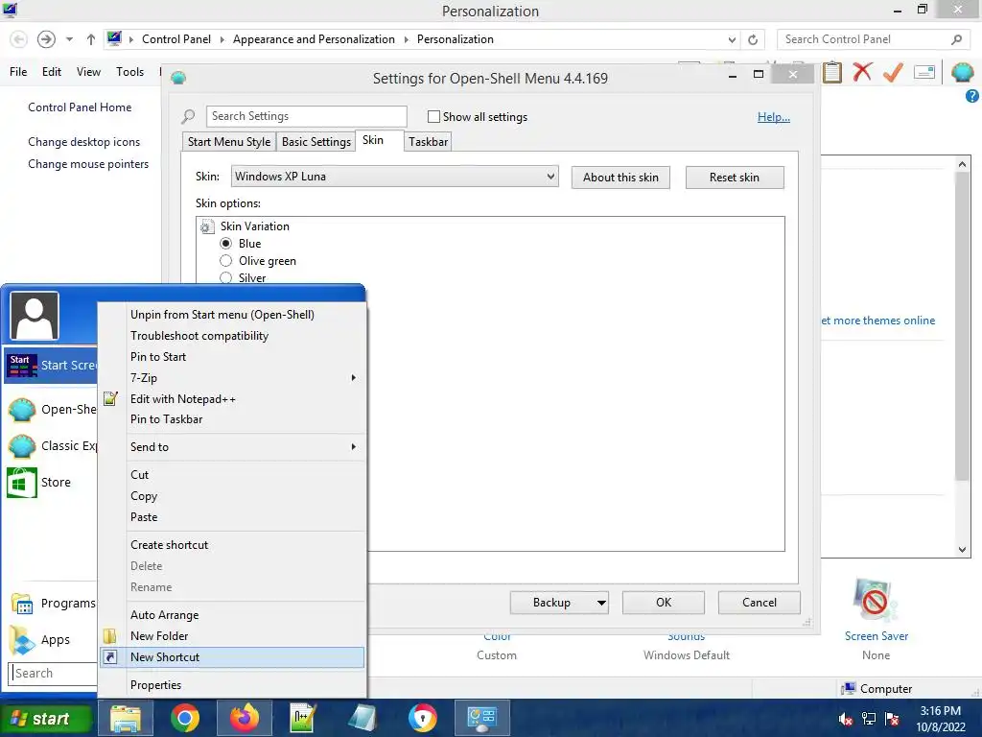Go up one level with the Up arrow
The image size is (982, 737).
91,39
